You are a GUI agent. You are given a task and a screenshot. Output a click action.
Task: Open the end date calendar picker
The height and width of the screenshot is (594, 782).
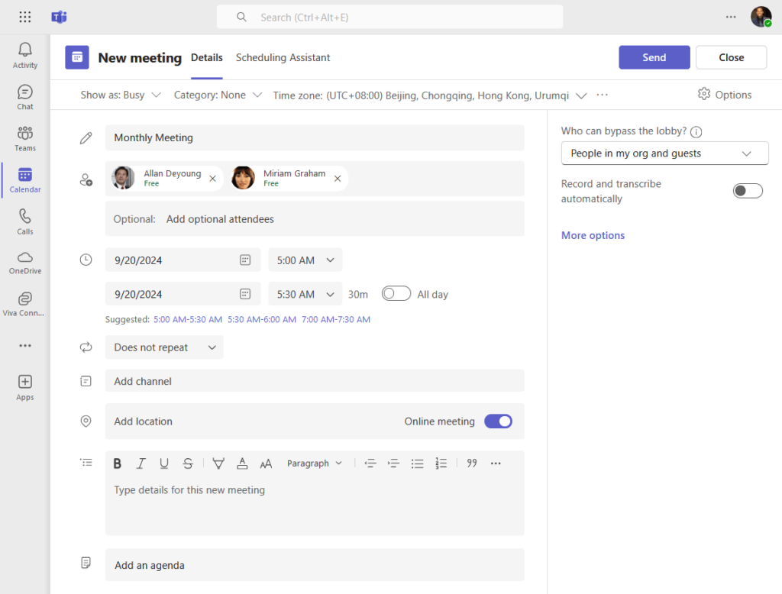pyautogui.click(x=245, y=294)
